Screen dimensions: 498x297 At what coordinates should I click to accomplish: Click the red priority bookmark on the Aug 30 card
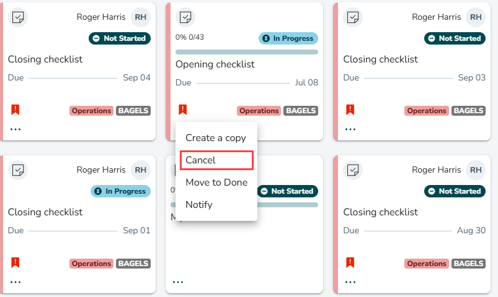point(350,262)
